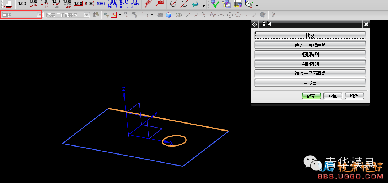Click the verify toolpath green checkmark icon
Screen dimensions: 388x183
point(215,4)
